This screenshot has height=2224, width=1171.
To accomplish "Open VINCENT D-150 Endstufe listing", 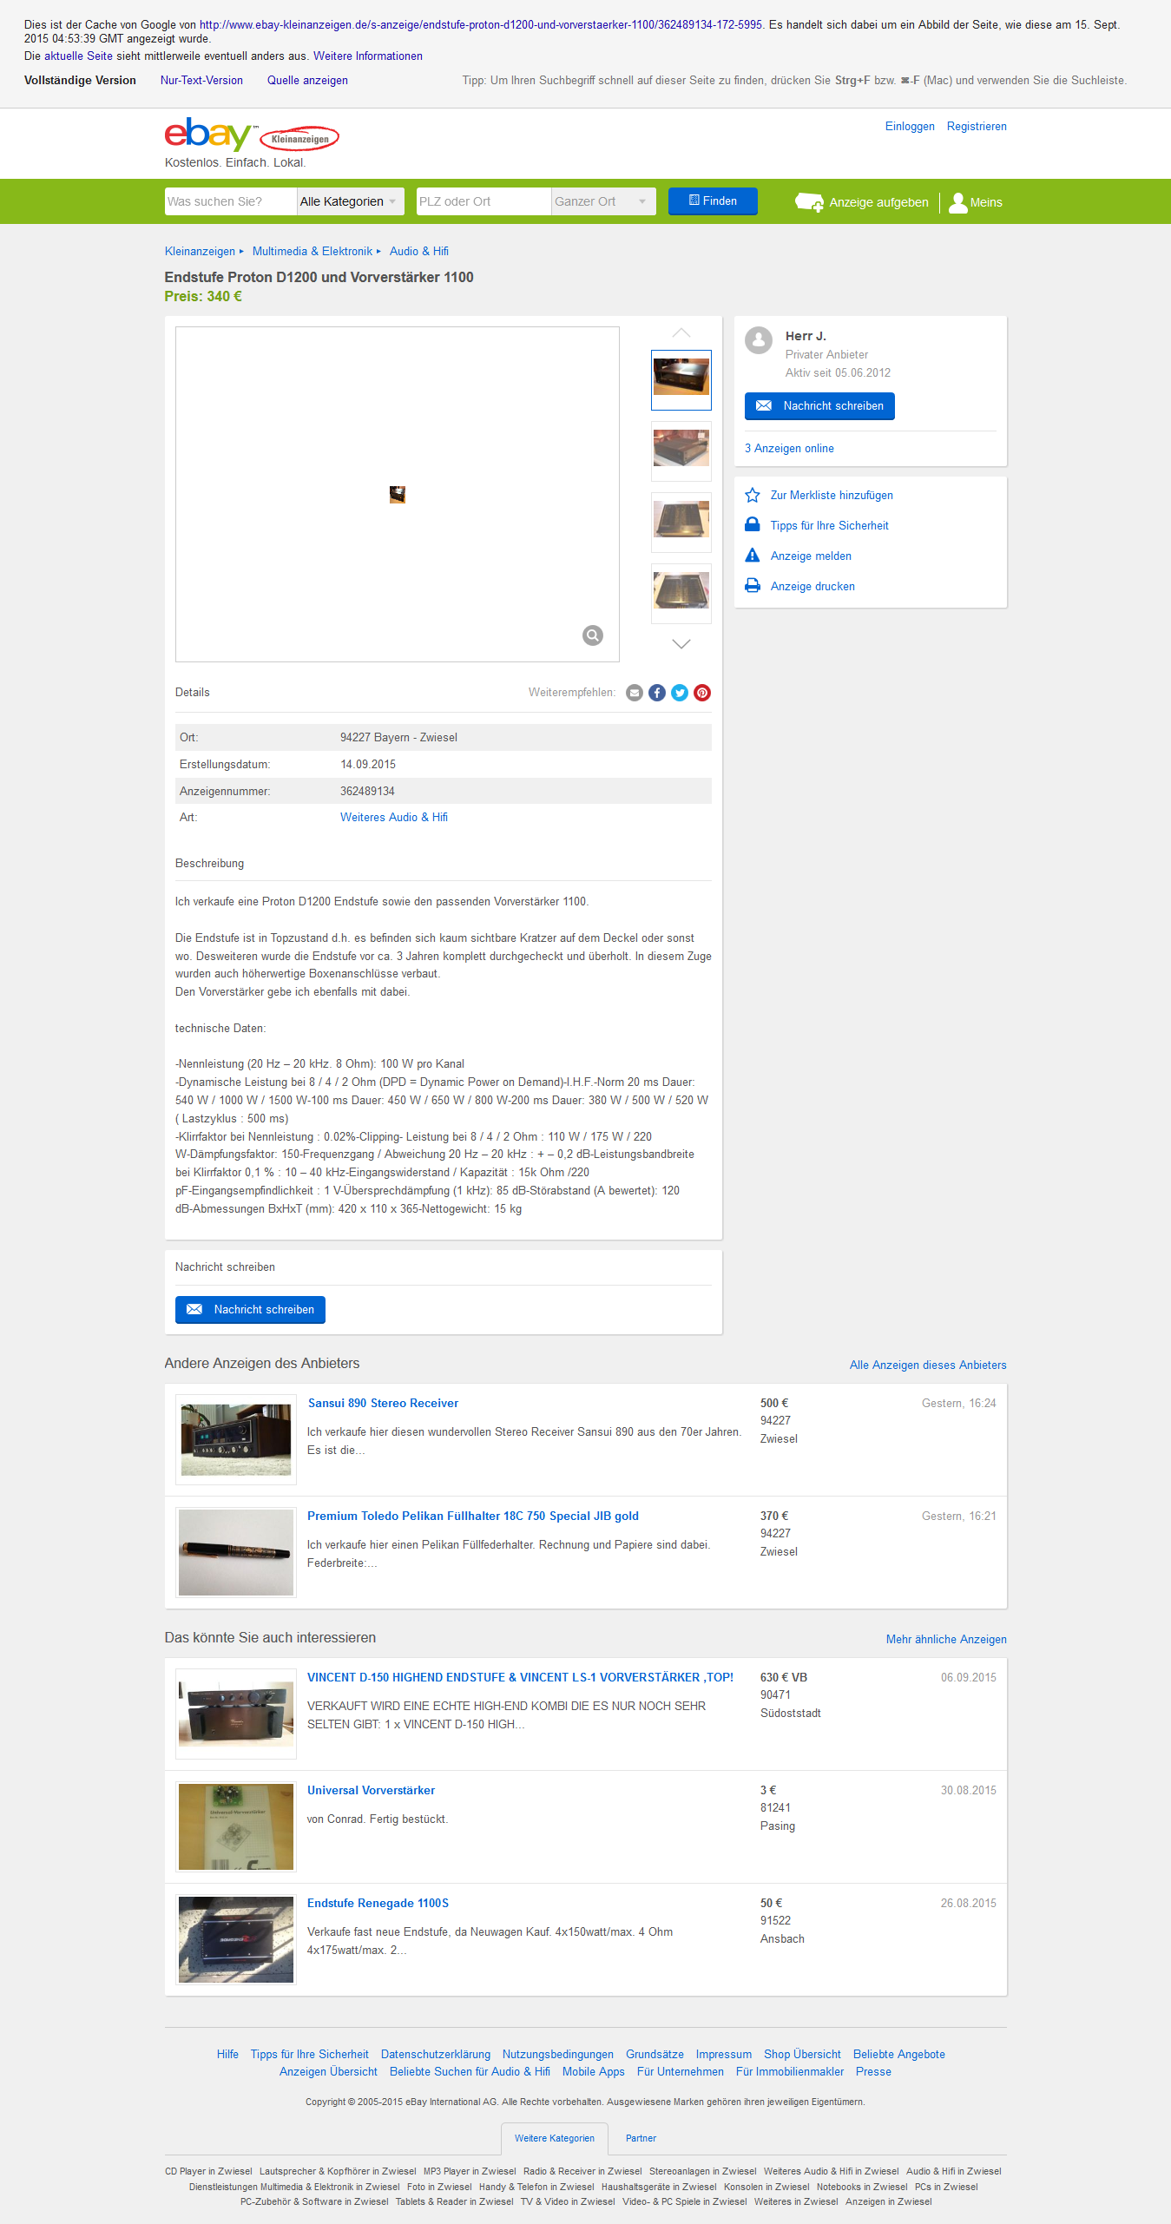I will tap(520, 1678).
